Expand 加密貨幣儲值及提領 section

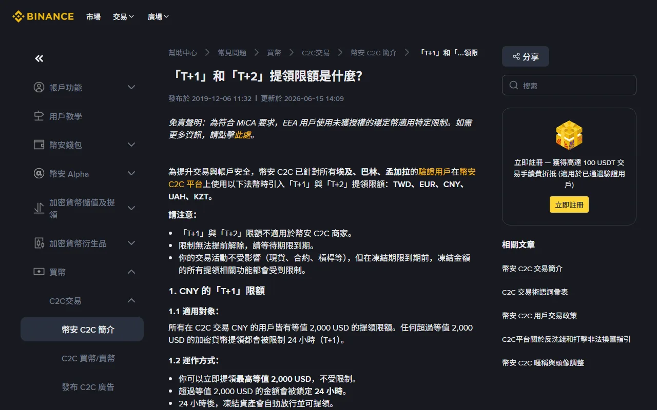[x=131, y=208]
